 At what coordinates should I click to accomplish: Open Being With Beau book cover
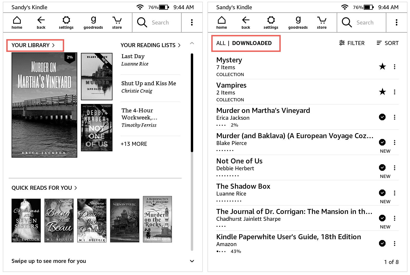tap(59, 221)
